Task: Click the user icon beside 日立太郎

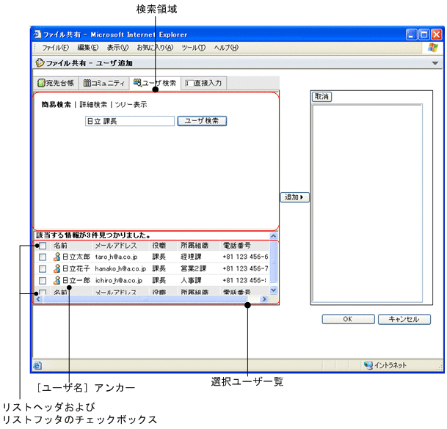Action: click(57, 257)
